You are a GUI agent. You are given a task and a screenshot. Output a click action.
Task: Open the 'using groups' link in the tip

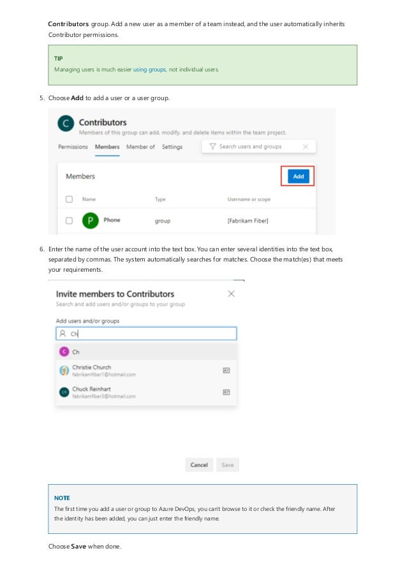pos(149,70)
